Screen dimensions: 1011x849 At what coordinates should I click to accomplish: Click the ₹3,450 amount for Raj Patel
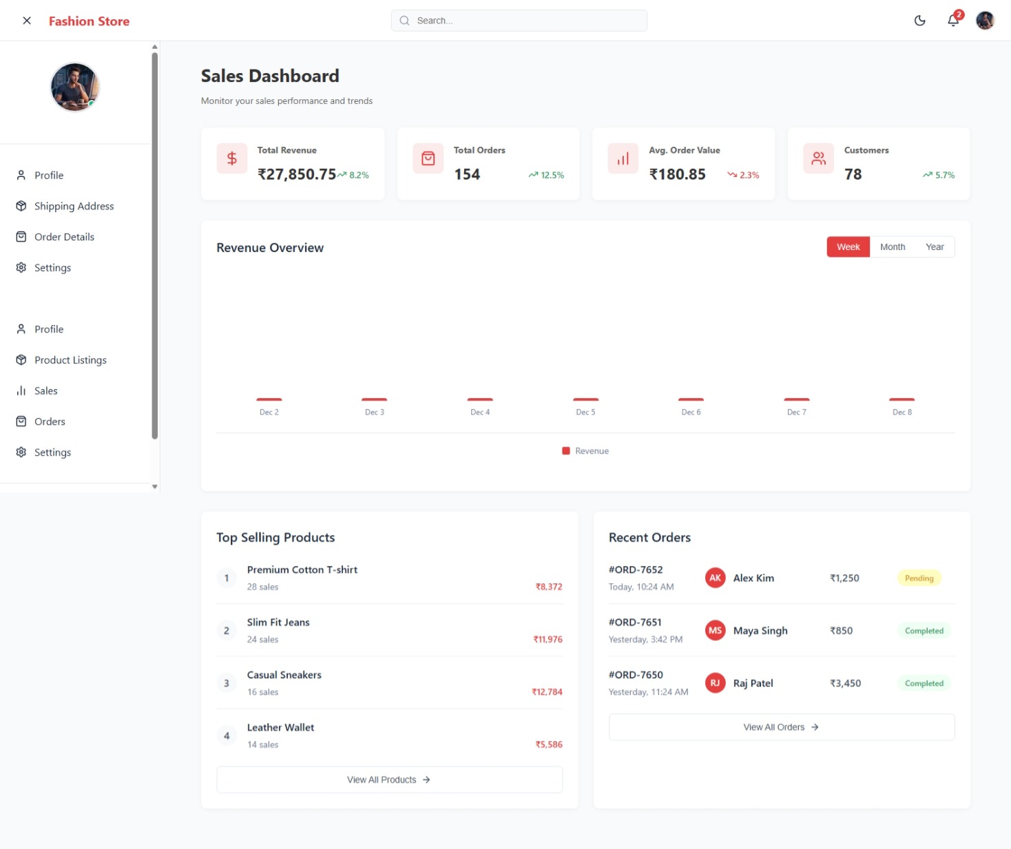pyautogui.click(x=845, y=684)
